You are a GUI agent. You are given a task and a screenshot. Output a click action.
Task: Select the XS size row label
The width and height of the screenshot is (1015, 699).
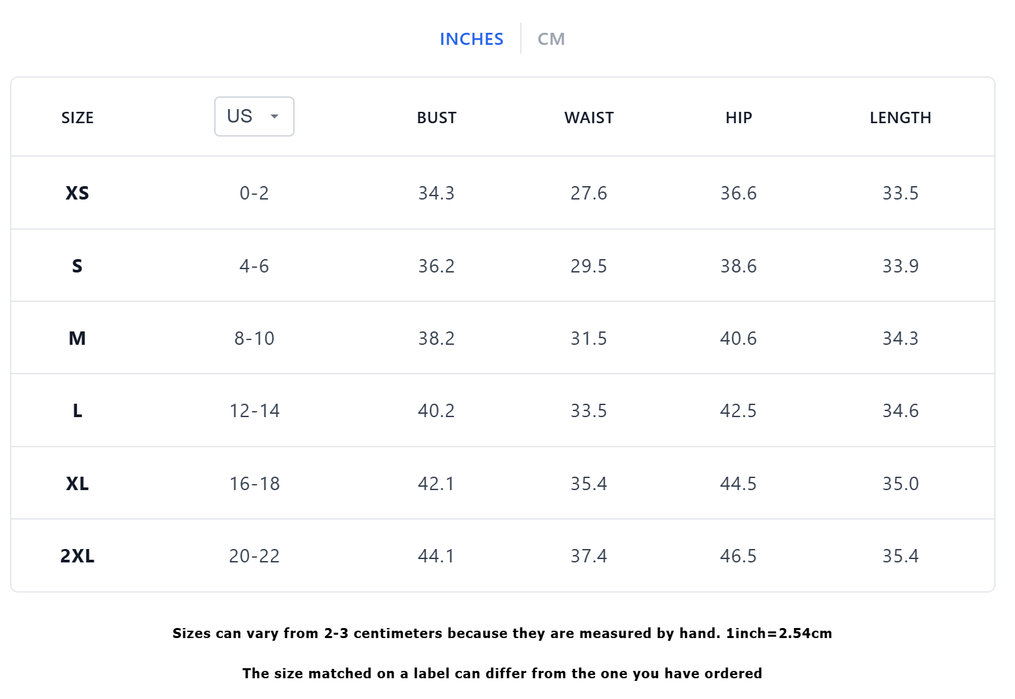click(77, 193)
